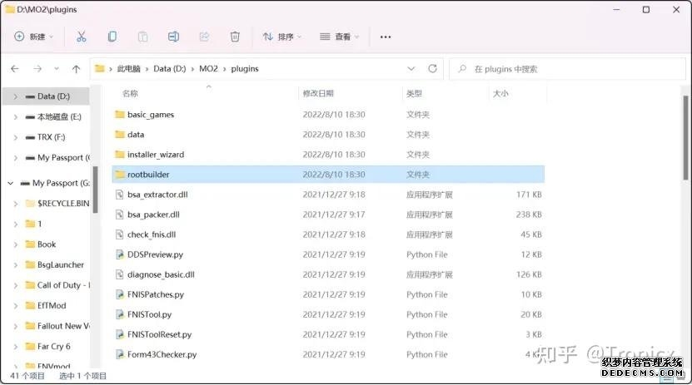Viewport: 692px width, 385px height.
Task: Sort files by 名称 column header
Action: pos(131,93)
